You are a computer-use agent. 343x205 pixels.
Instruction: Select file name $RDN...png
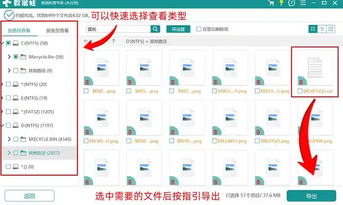(x=189, y=141)
